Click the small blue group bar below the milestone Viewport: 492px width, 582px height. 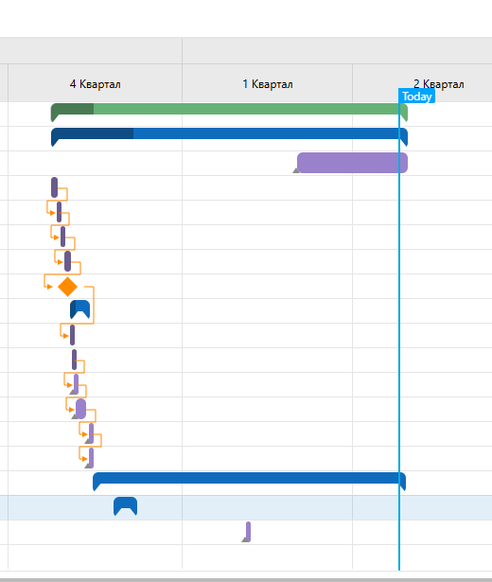coord(79,309)
